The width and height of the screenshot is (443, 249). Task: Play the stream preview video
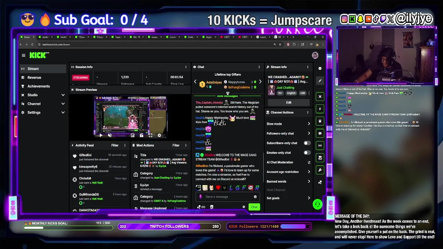tap(101, 135)
